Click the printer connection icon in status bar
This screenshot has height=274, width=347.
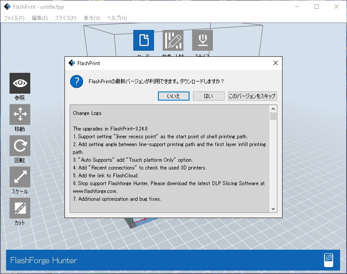pos(328,260)
